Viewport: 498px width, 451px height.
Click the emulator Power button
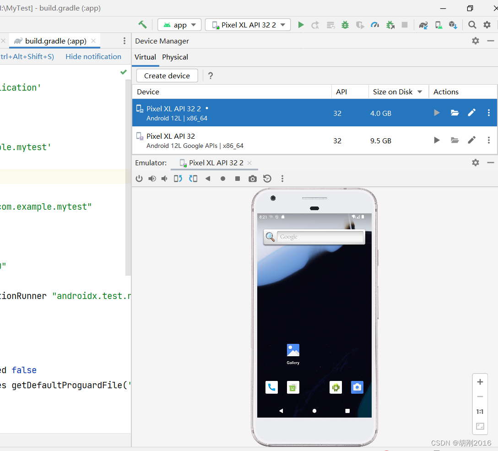pyautogui.click(x=139, y=179)
